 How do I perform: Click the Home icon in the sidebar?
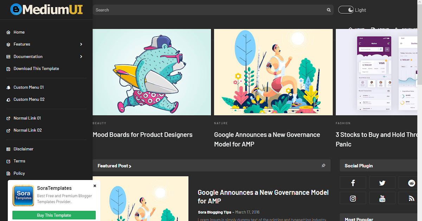tap(8, 32)
